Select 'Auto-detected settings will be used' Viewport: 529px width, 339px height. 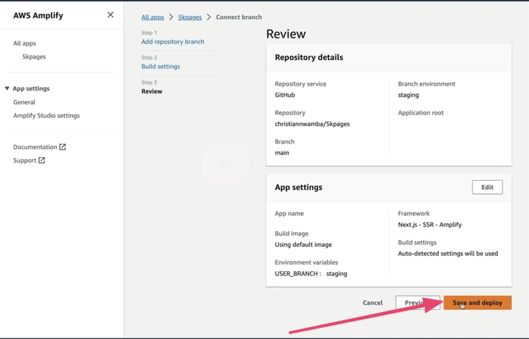448,254
